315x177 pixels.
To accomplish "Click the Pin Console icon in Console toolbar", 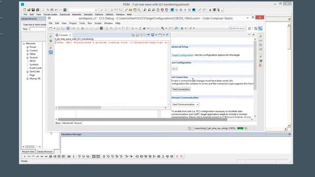I will [148, 35].
